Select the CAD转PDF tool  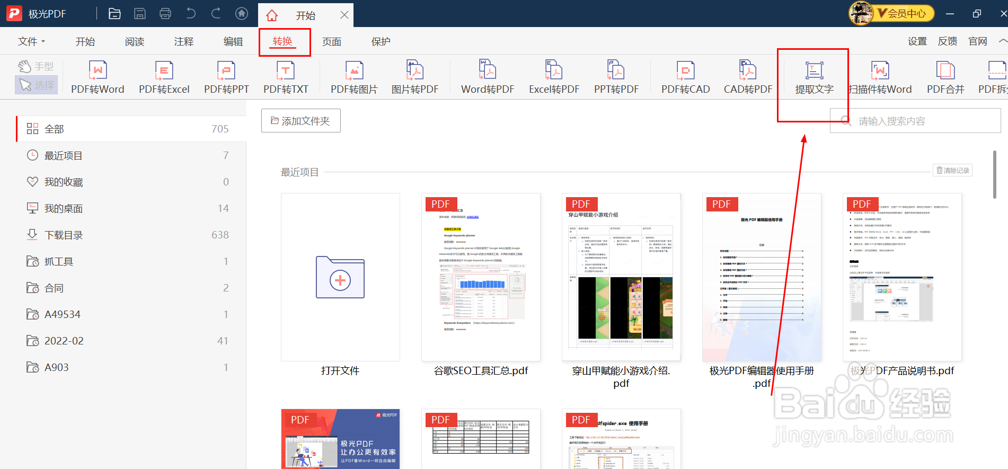coord(748,77)
